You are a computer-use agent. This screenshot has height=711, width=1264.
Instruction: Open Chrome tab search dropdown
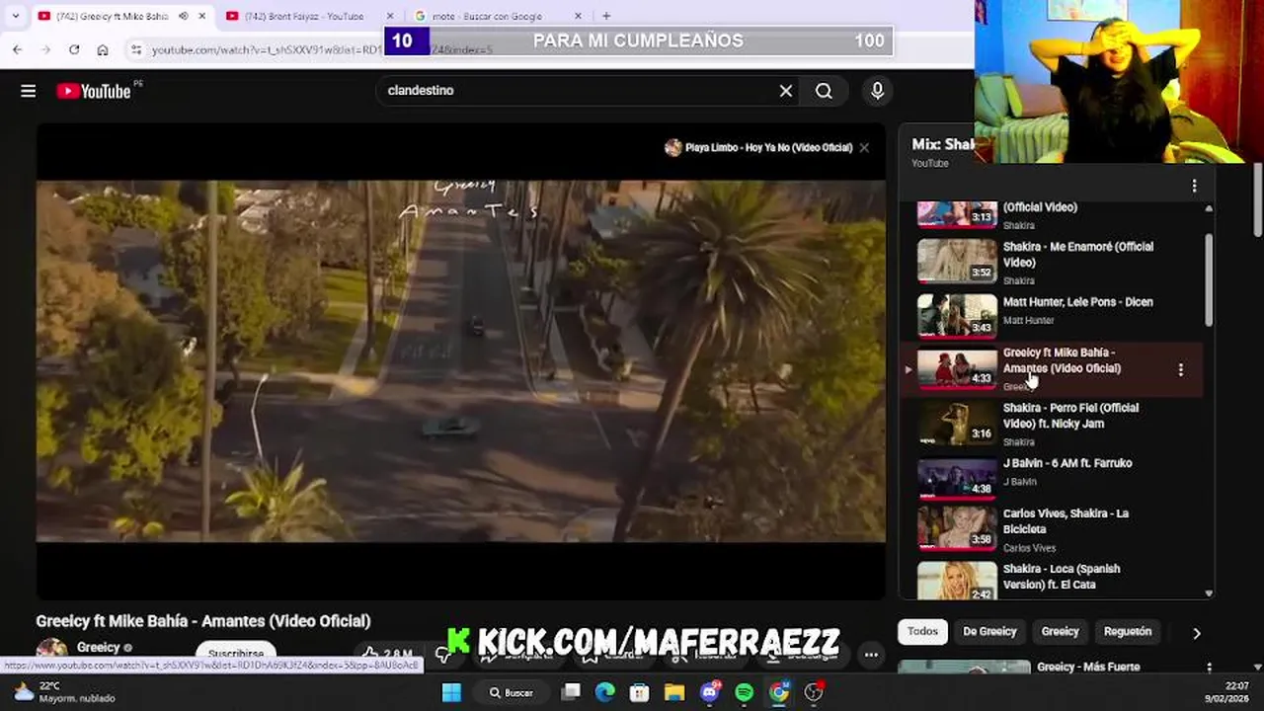15,16
